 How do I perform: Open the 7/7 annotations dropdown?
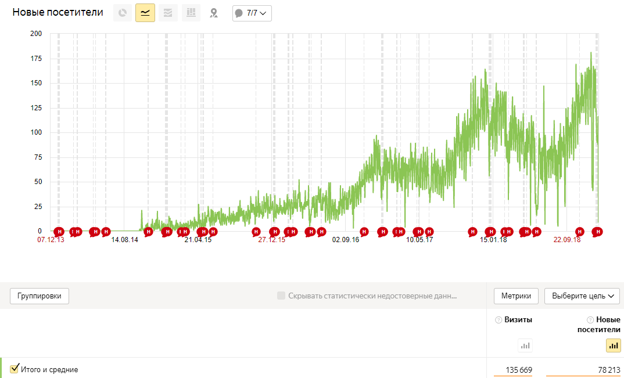click(x=252, y=13)
